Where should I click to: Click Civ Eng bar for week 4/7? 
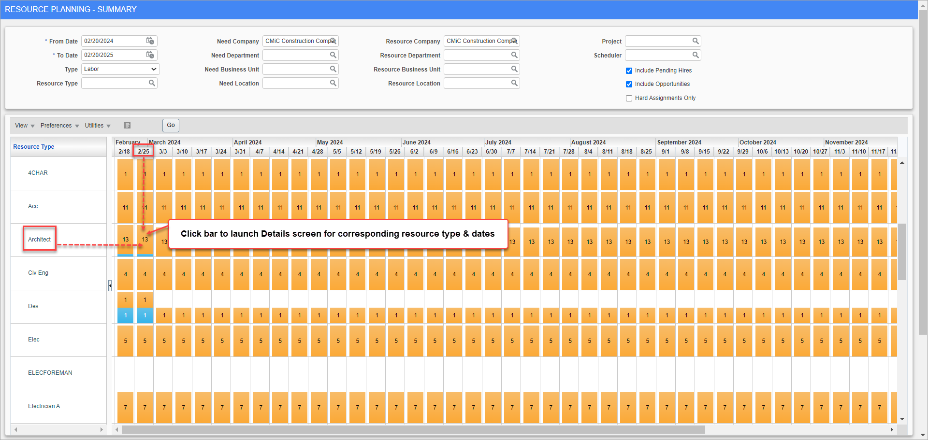click(x=261, y=274)
